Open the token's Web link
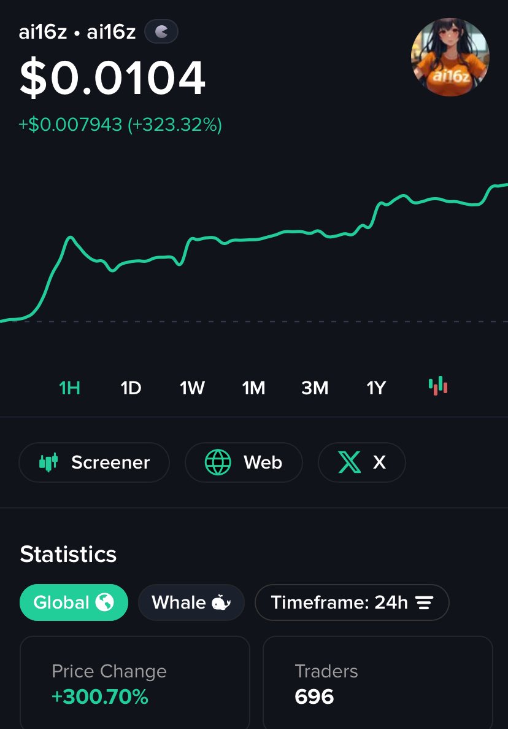 [x=244, y=462]
